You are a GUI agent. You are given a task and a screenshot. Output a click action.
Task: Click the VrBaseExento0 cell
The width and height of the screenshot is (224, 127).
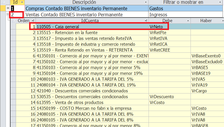(207, 56)
